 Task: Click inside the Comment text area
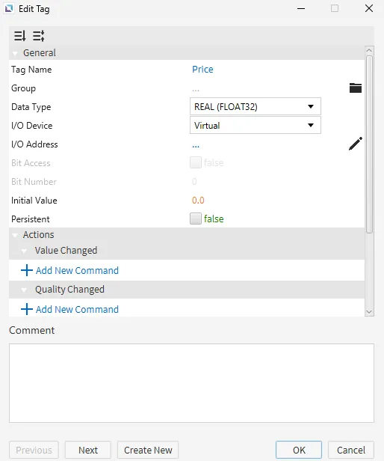pos(191,383)
